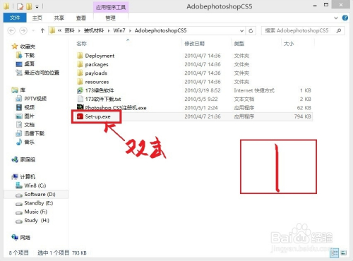Select 计算机 in the navigation pane
The width and height of the screenshot is (353, 261).
tap(28, 177)
